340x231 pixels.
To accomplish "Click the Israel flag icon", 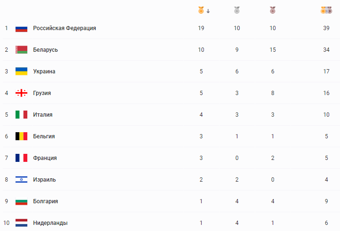I will (21, 180).
